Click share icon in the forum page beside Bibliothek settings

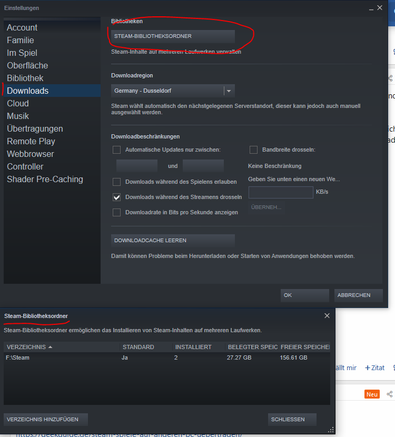pyautogui.click(x=390, y=78)
